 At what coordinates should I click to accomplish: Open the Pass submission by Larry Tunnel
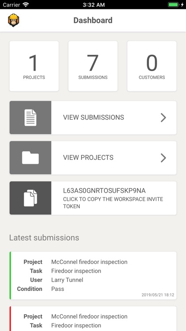[x=93, y=275]
